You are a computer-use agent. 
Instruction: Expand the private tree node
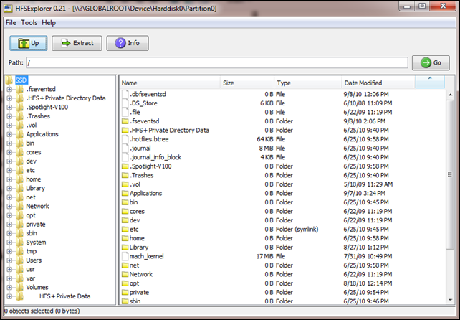tap(9, 225)
